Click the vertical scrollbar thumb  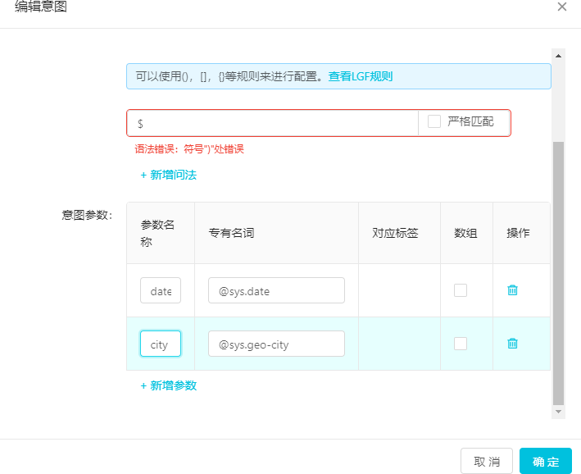pyautogui.click(x=558, y=273)
